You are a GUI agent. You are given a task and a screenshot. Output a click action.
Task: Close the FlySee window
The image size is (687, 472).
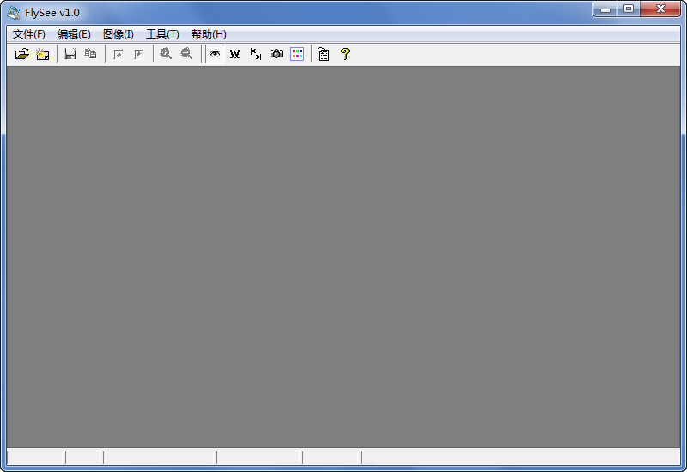pyautogui.click(x=660, y=9)
